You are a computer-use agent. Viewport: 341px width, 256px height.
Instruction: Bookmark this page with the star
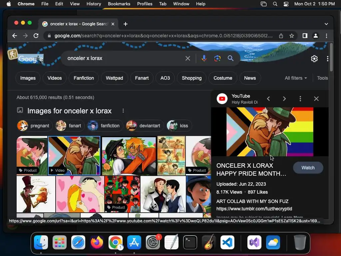click(x=292, y=36)
